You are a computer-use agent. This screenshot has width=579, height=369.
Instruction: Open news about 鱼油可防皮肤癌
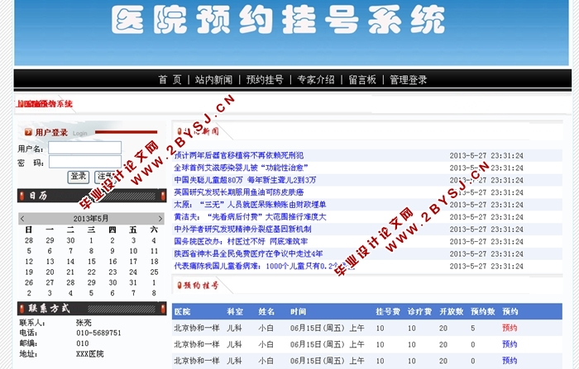point(239,192)
